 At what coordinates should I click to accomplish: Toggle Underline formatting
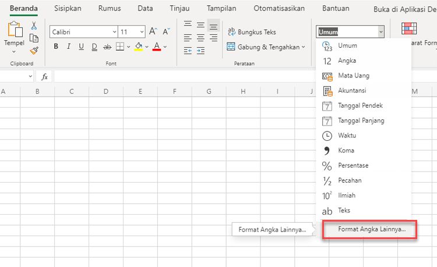tap(81, 47)
